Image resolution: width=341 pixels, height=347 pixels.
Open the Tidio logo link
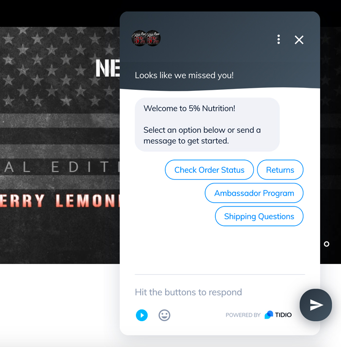278,315
